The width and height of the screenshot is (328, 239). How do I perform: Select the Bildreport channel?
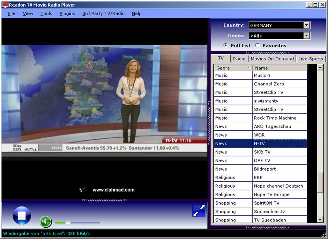[260, 169]
